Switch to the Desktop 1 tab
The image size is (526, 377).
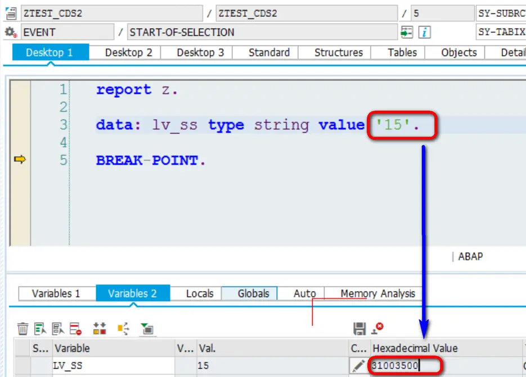[x=51, y=53]
